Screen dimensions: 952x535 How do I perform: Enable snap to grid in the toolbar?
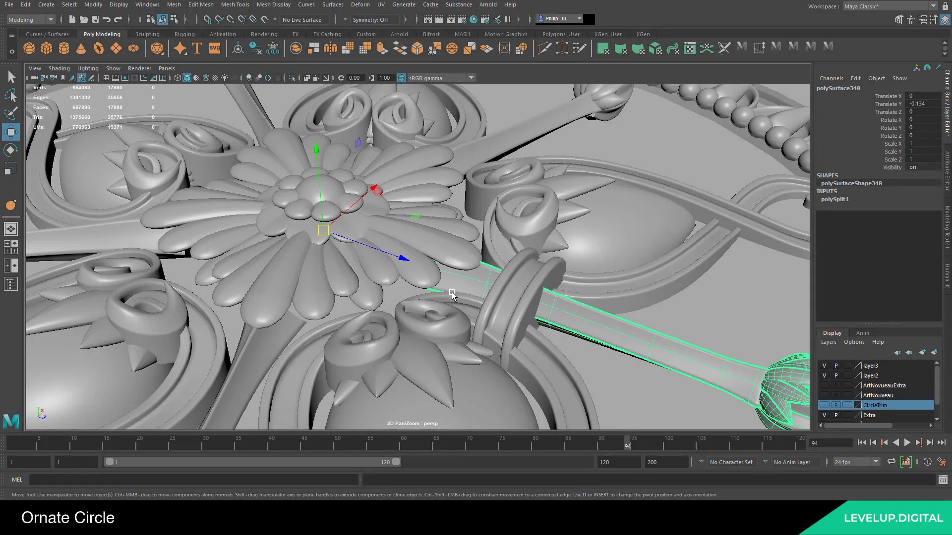(x=208, y=20)
